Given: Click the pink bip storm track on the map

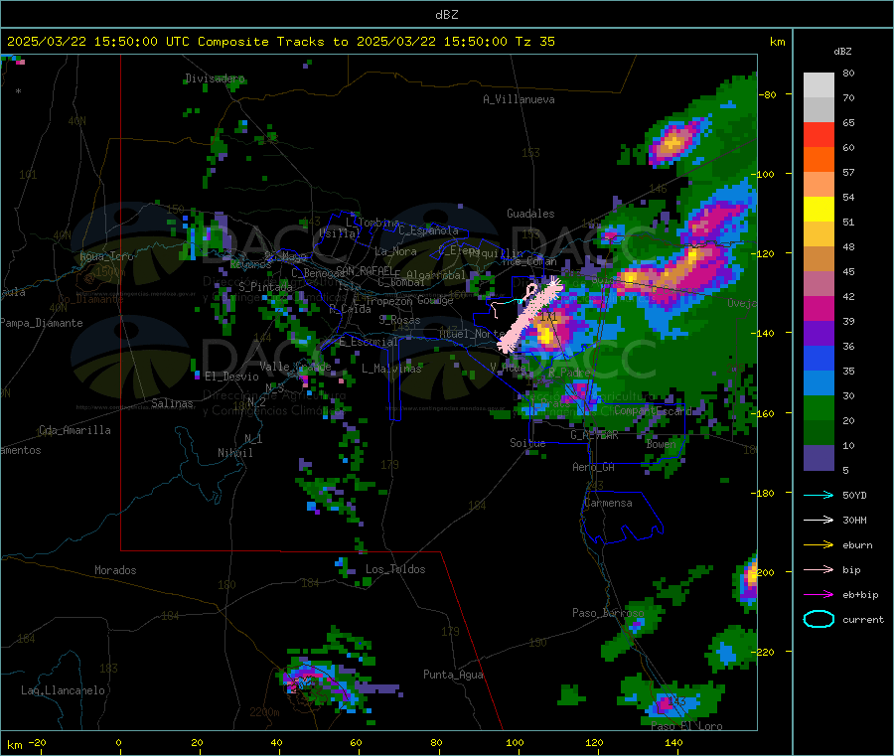Looking at the screenshot, I should coord(528,314).
